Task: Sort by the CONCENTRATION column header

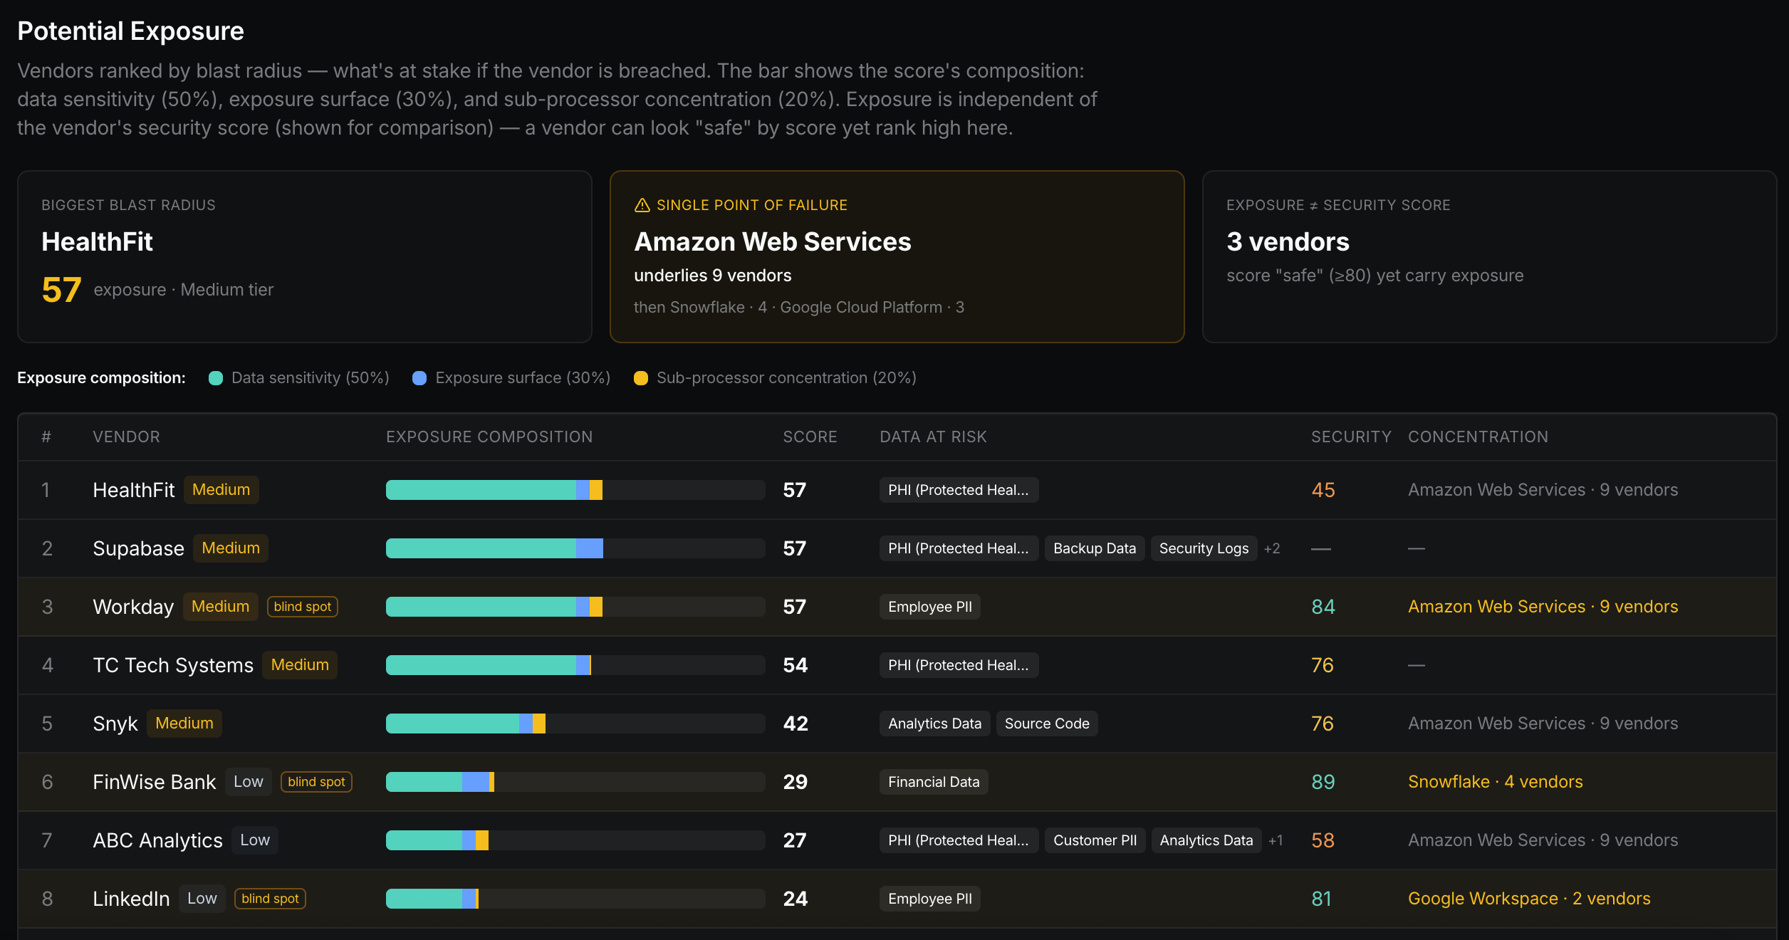Action: coord(1478,437)
